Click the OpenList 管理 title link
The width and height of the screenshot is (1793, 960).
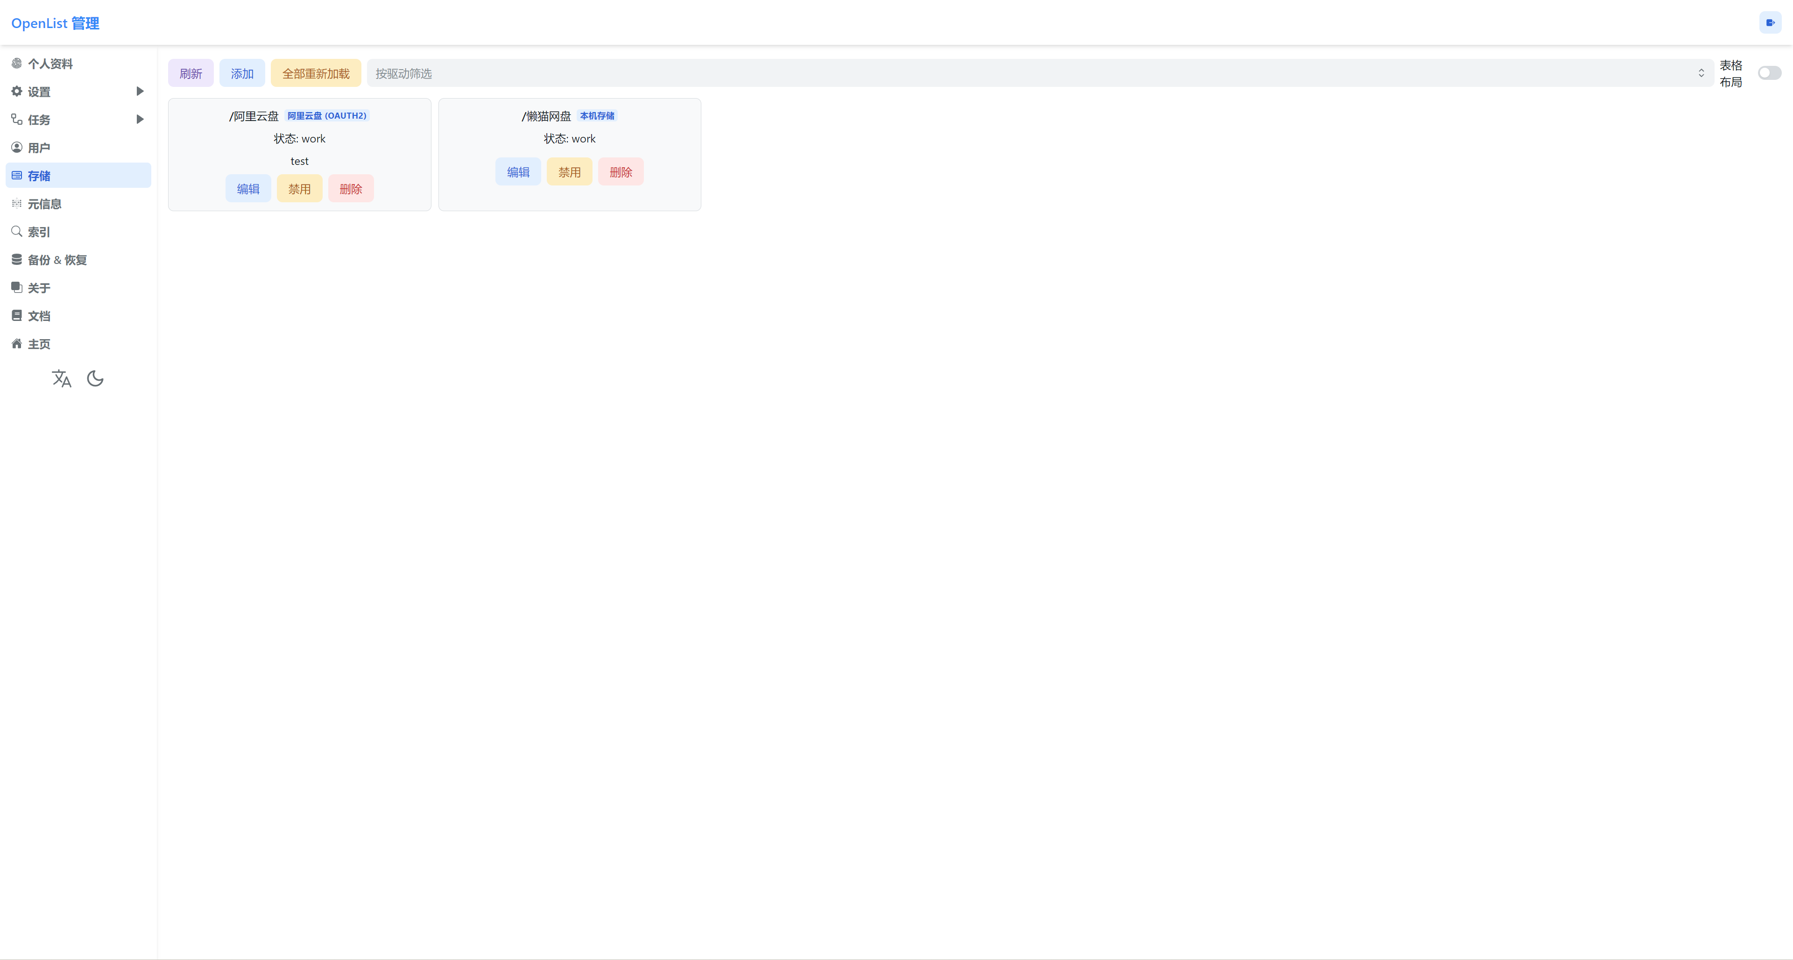(x=55, y=23)
